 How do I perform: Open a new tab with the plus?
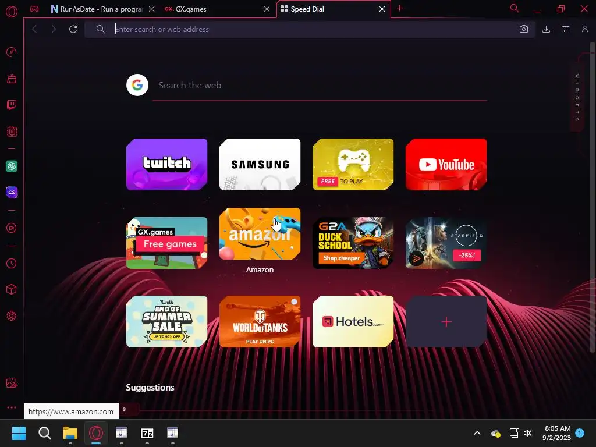tap(399, 8)
